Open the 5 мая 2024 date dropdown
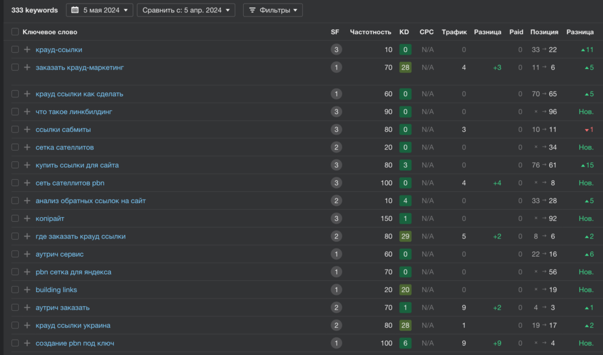Image resolution: width=603 pixels, height=355 pixels. [100, 10]
